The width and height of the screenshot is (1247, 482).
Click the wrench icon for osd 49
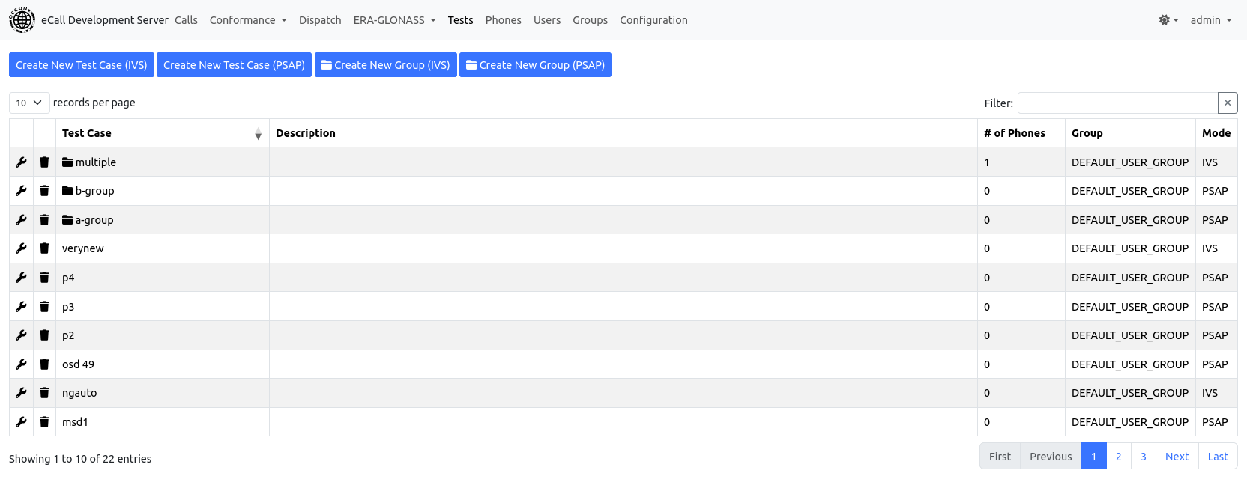coord(21,364)
